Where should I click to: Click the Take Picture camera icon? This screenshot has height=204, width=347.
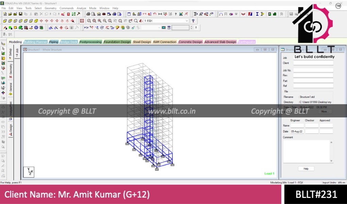[x=104, y=14]
